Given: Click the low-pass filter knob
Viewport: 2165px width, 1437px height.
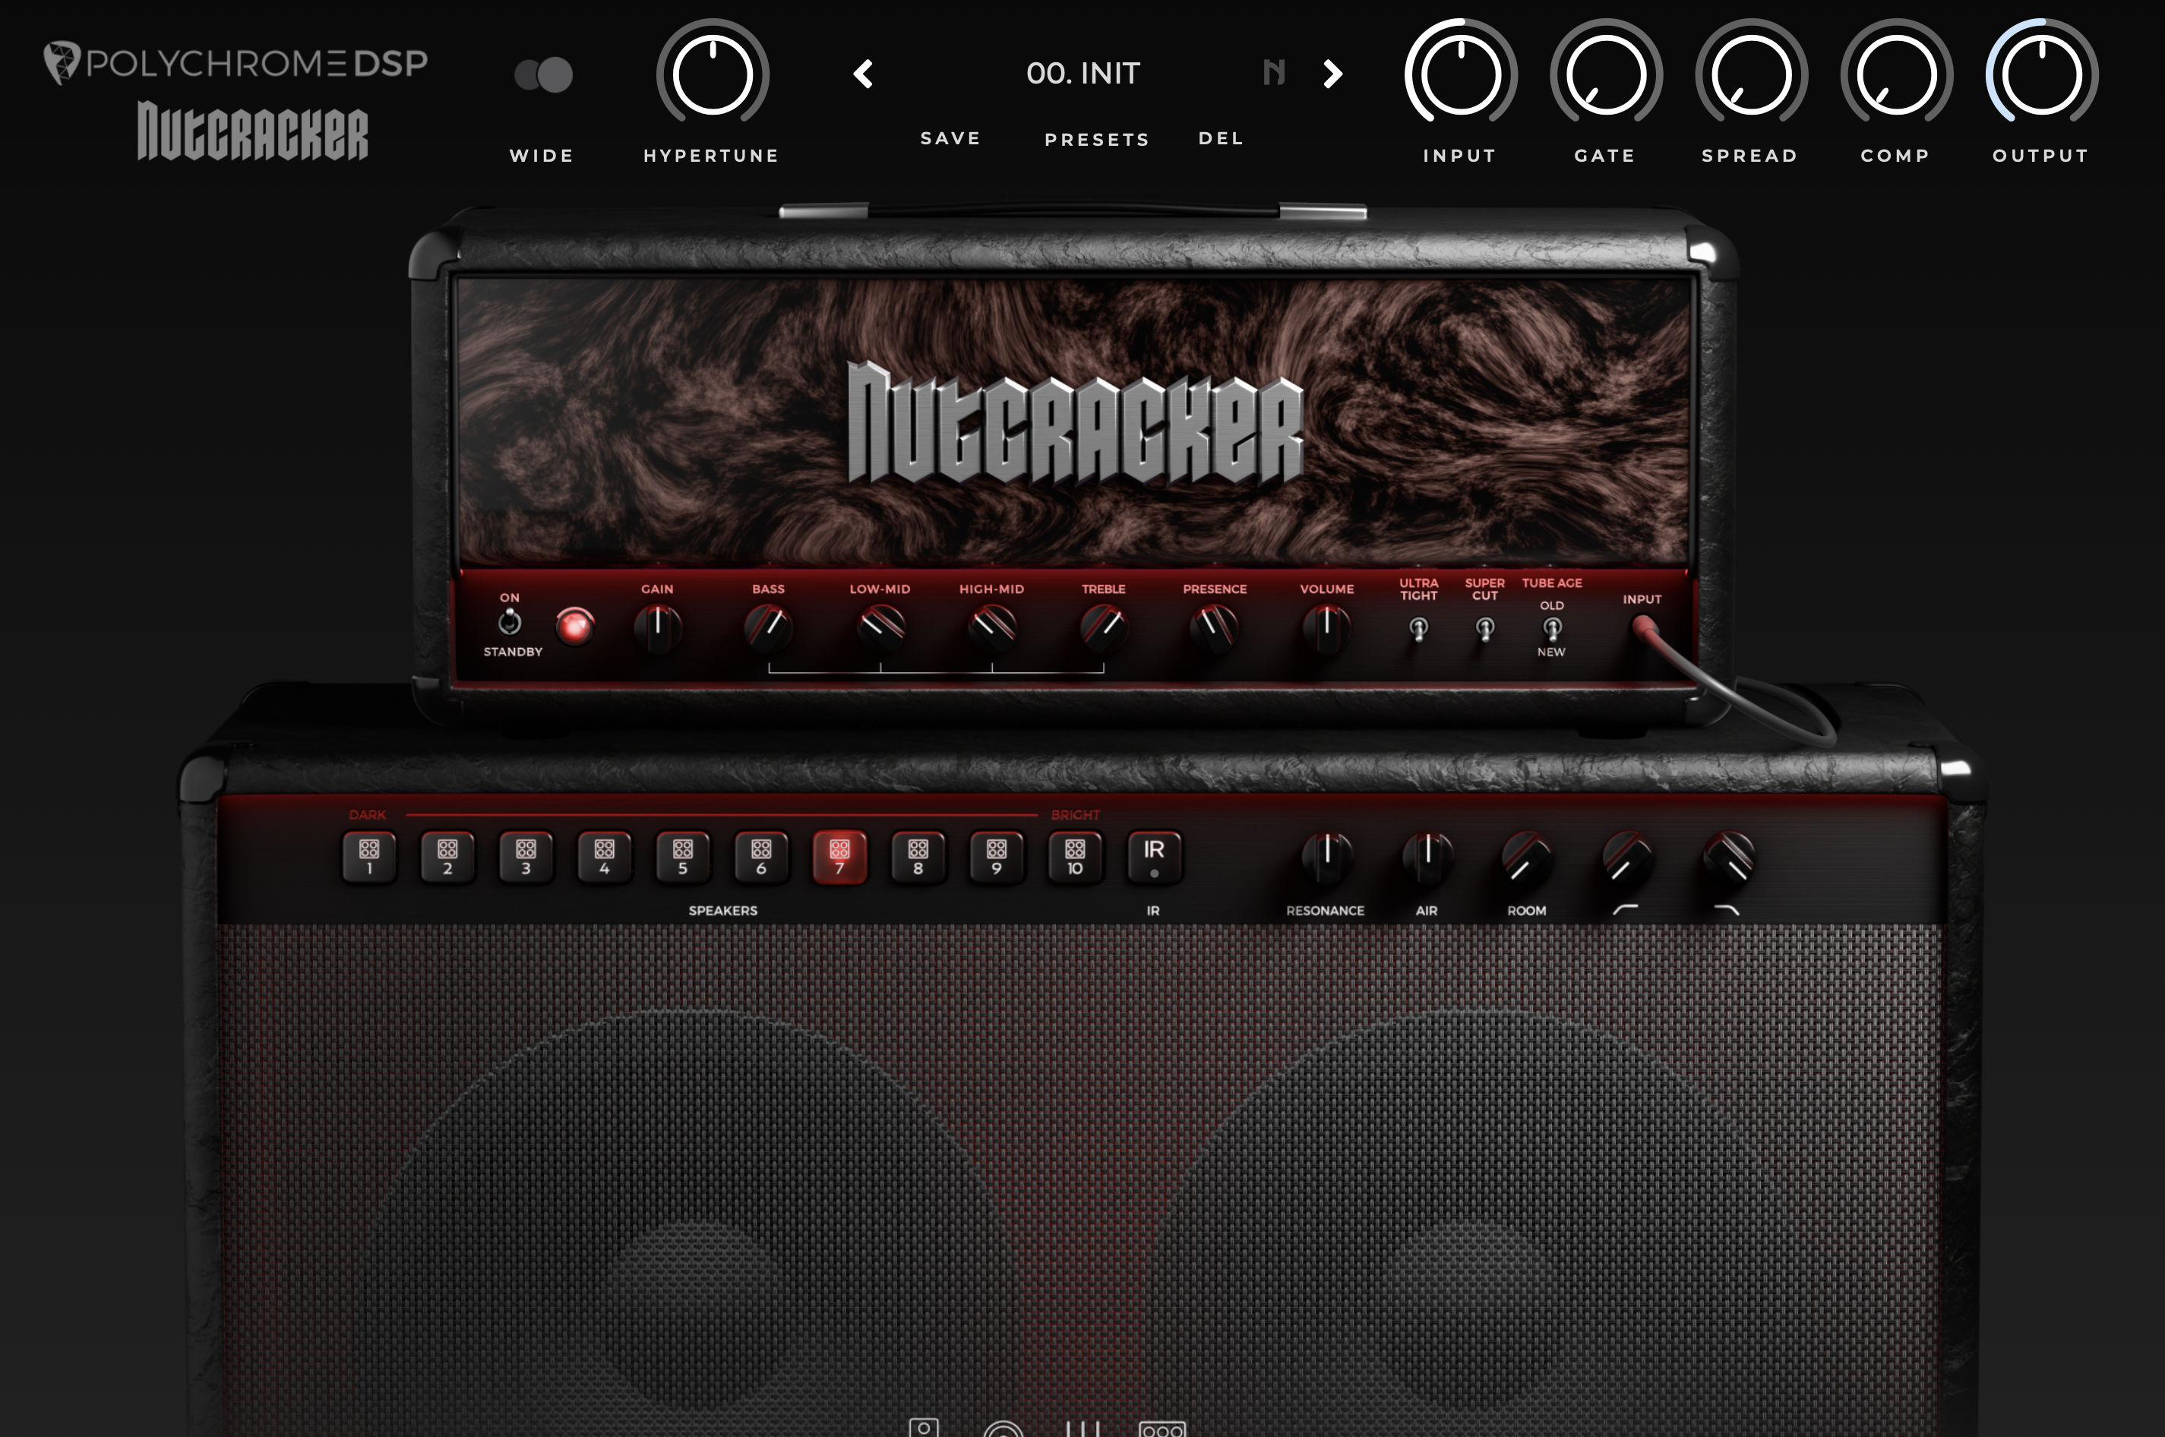Looking at the screenshot, I should tap(1729, 857).
